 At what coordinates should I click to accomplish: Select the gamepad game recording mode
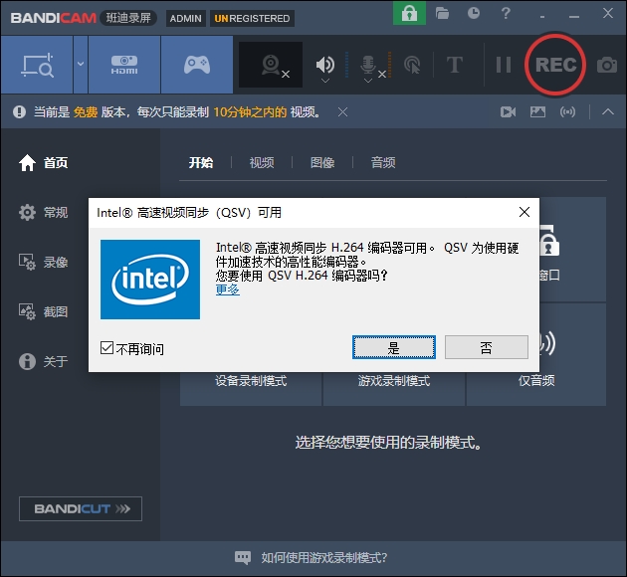coord(196,65)
